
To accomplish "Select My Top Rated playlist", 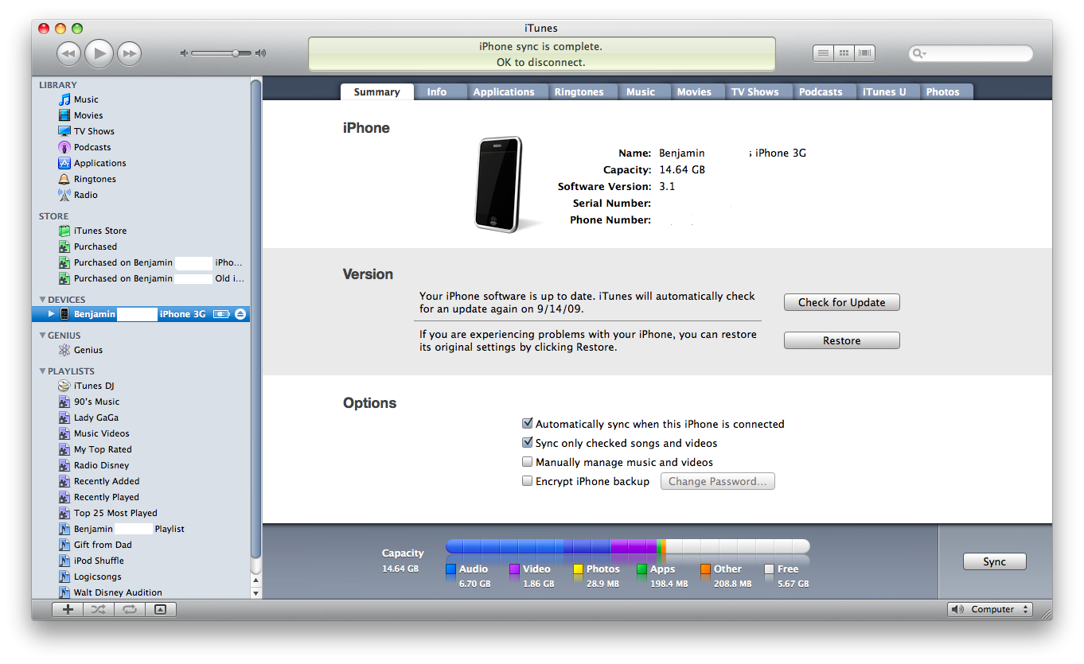I will point(103,449).
